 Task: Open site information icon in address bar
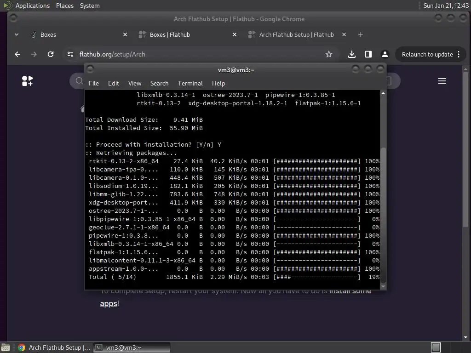pos(70,54)
